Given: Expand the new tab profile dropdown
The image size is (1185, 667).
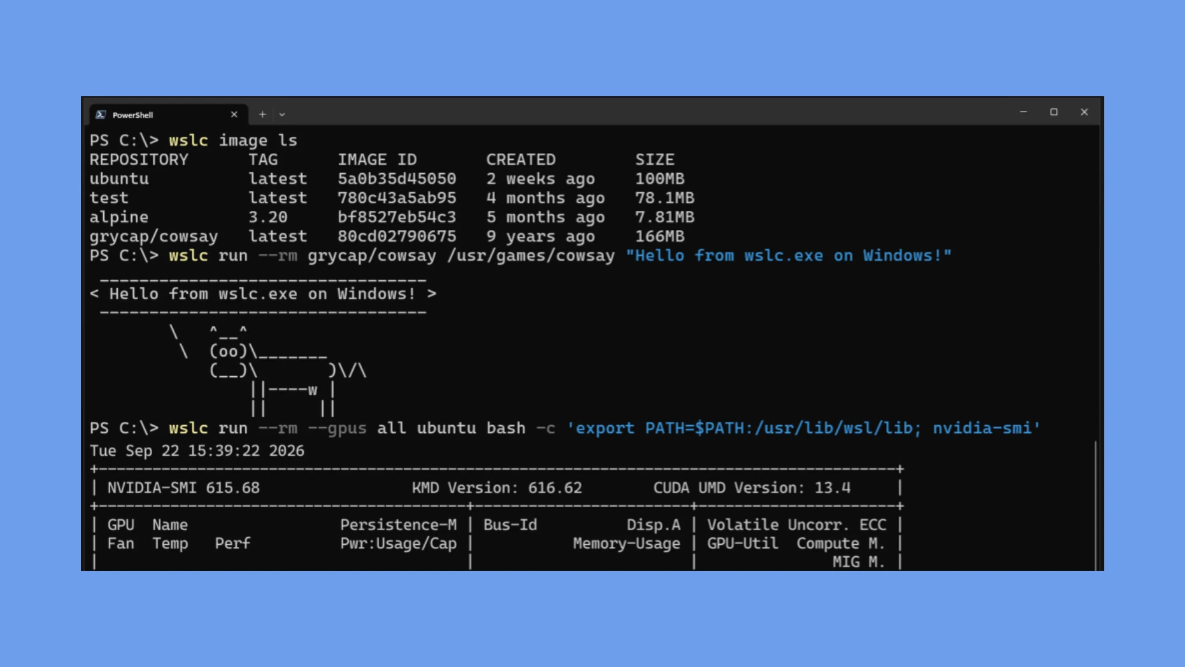Looking at the screenshot, I should (282, 114).
